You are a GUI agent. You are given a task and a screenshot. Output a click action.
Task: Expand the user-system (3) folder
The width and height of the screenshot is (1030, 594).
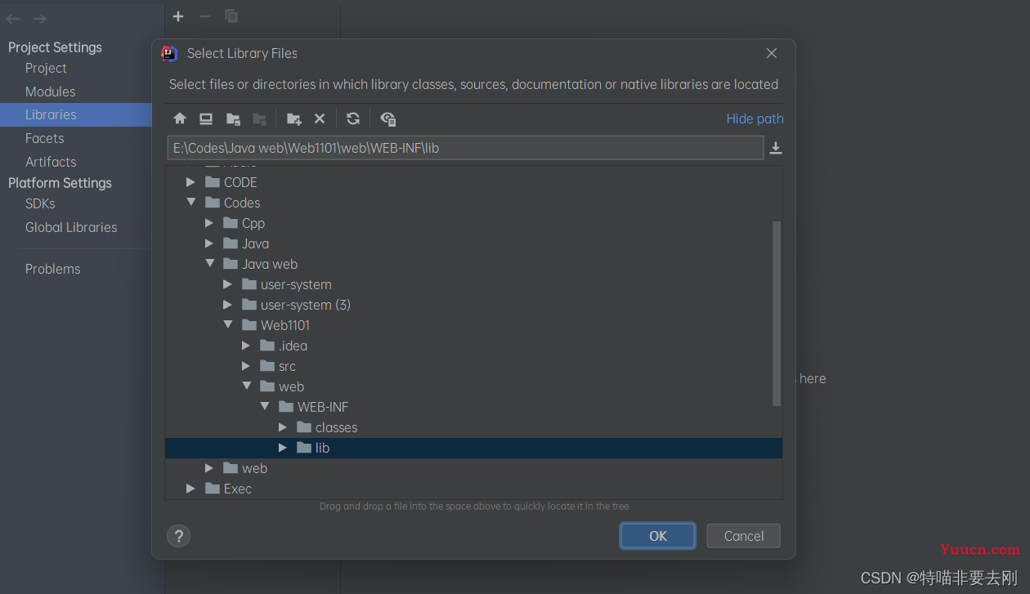[227, 305]
